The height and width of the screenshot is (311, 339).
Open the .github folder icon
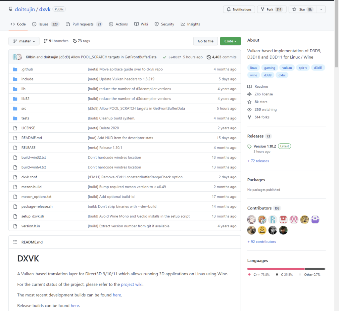coord(15,69)
